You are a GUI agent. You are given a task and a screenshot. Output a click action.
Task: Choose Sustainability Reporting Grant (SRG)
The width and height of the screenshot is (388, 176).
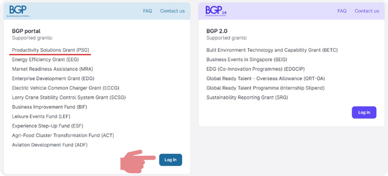coord(247,97)
